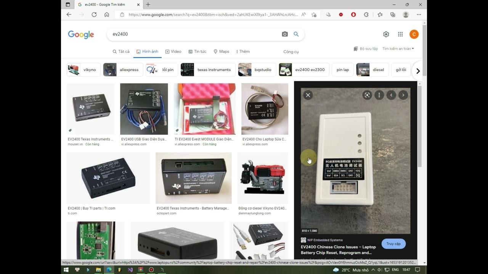The image size is (488, 274).
Task: Open new browser tab plus icon
Action: pyautogui.click(x=148, y=5)
